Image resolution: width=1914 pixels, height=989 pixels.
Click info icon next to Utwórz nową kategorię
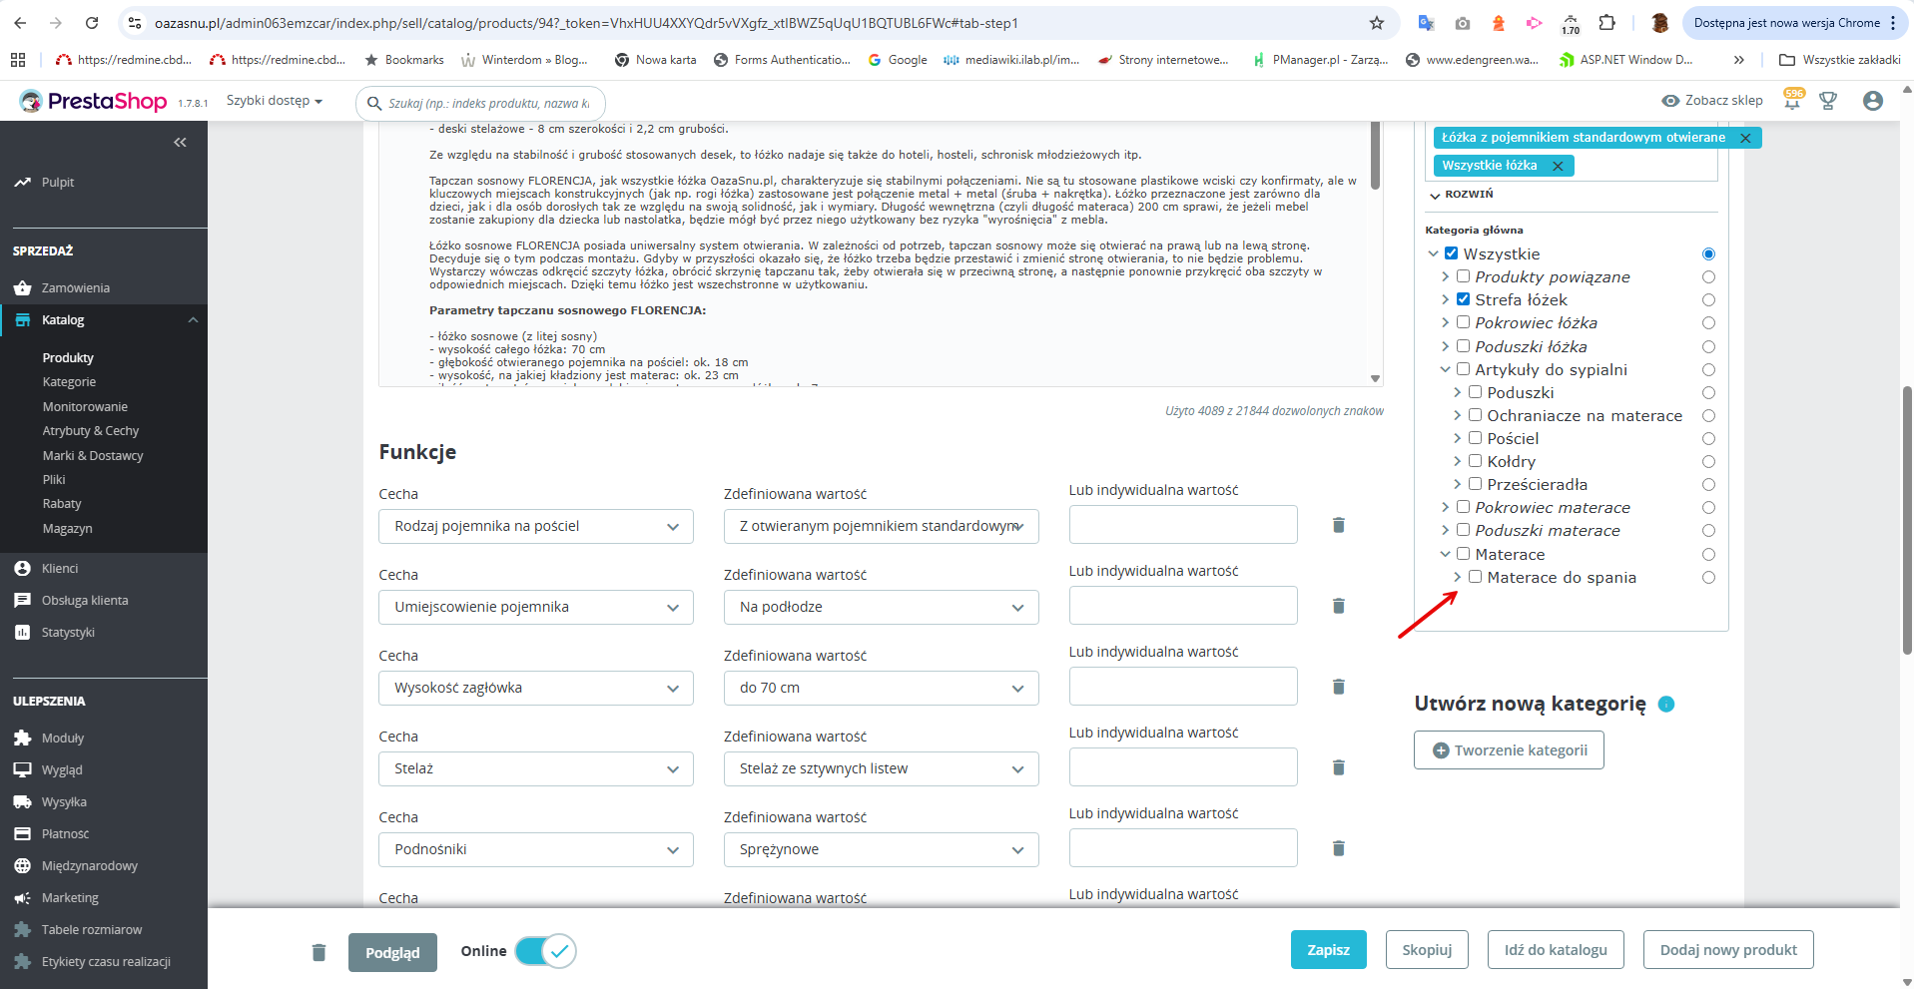(1666, 704)
